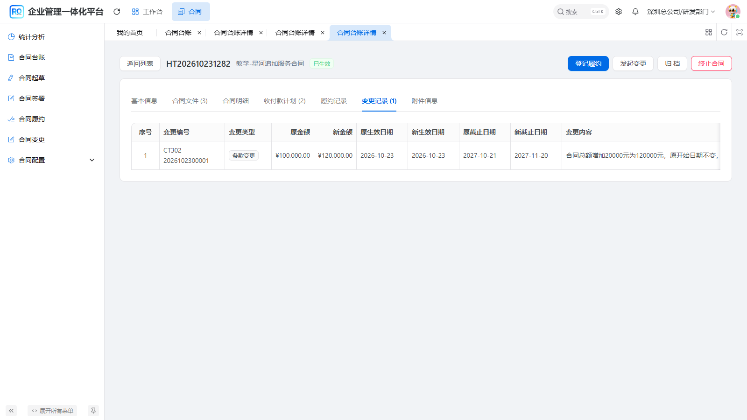Screen dimensions: 747x420
Task: Open 合同文件 (3) tab
Action: click(x=190, y=101)
